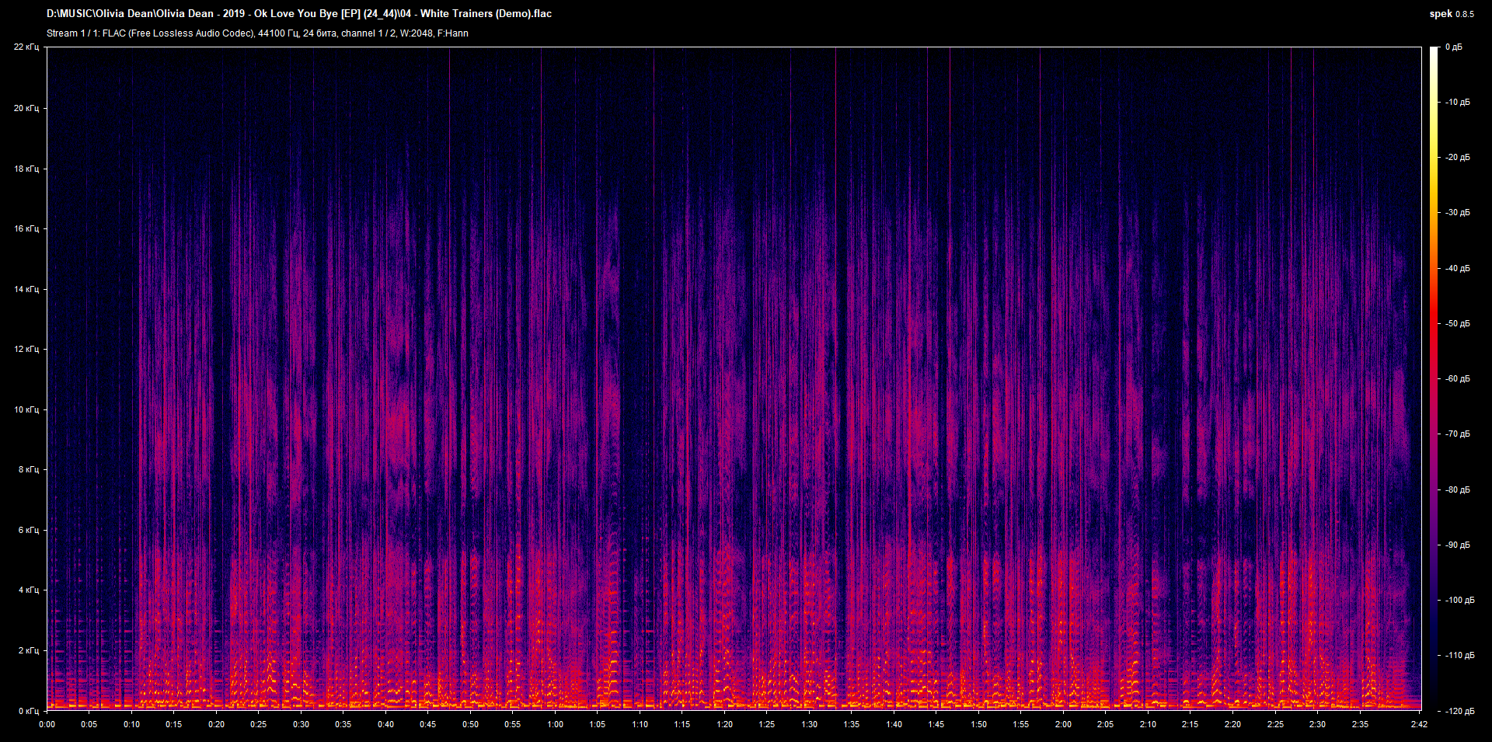Click the 0:30 time axis label
This screenshot has height=742, width=1492.
(302, 724)
